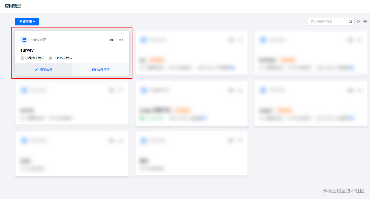Image resolution: width=370 pixels, height=199 pixels.
Task: Preview the survey app via eye icon
Action: (x=111, y=40)
